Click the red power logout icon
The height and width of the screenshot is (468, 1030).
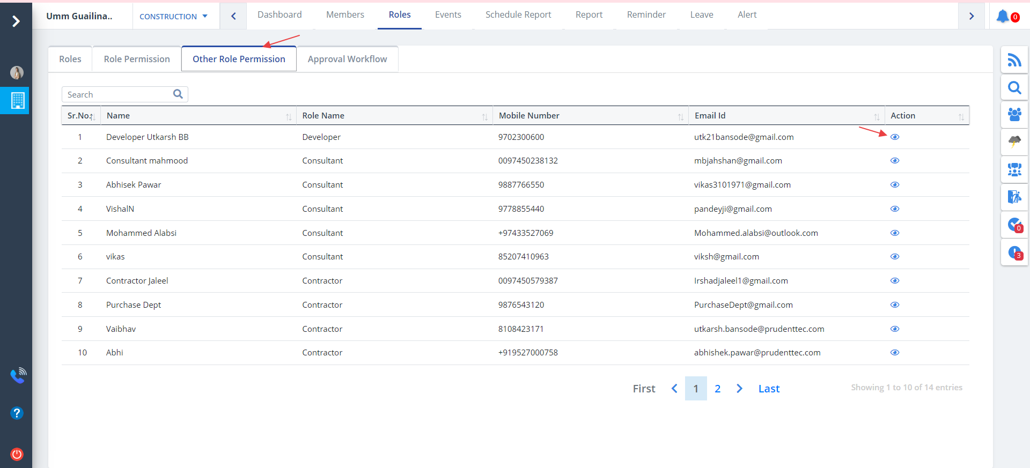pyautogui.click(x=17, y=454)
